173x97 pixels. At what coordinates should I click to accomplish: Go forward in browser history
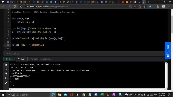[9, 6]
